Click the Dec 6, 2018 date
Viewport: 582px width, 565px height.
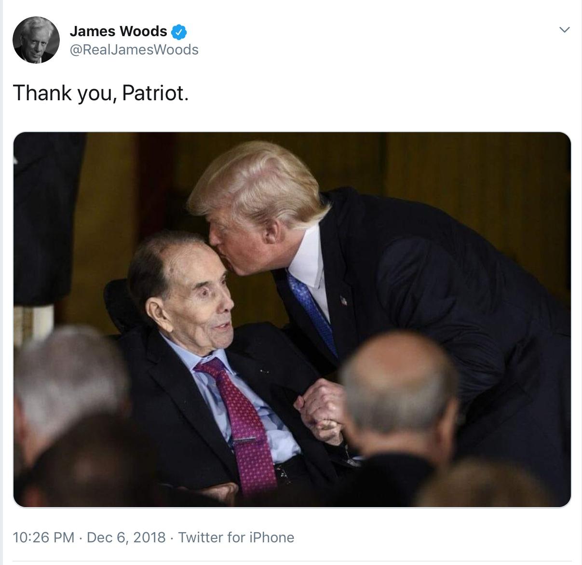126,537
